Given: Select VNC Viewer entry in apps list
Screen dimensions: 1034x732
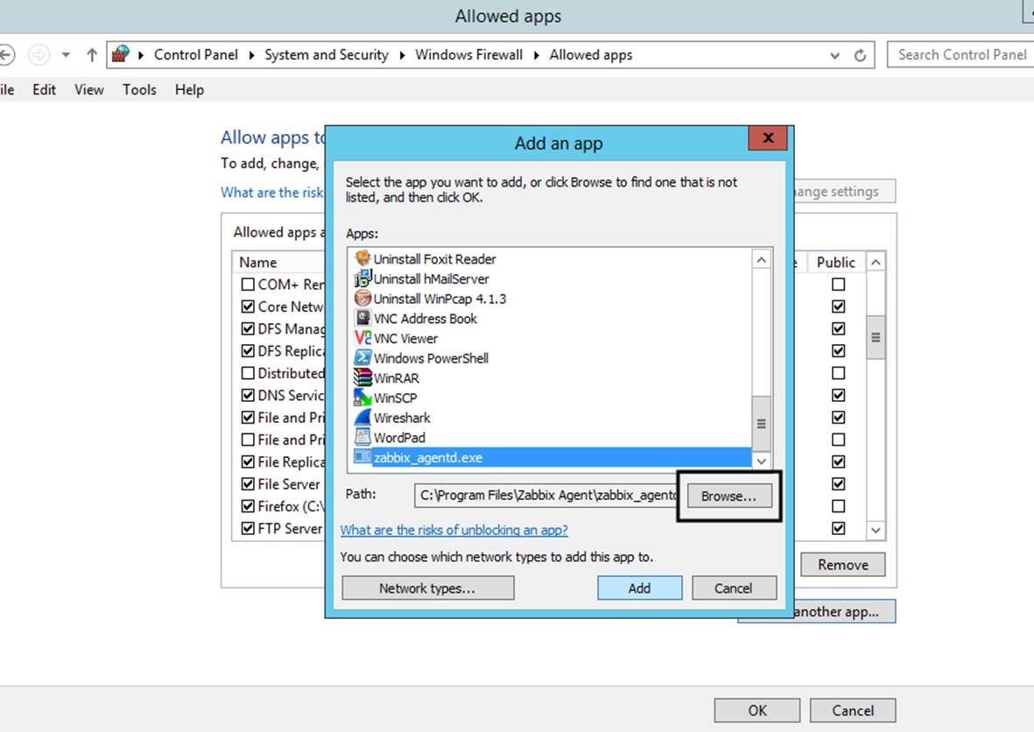Looking at the screenshot, I should (x=405, y=338).
